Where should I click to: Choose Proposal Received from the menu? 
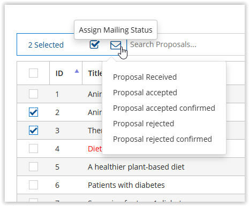pyautogui.click(x=145, y=77)
